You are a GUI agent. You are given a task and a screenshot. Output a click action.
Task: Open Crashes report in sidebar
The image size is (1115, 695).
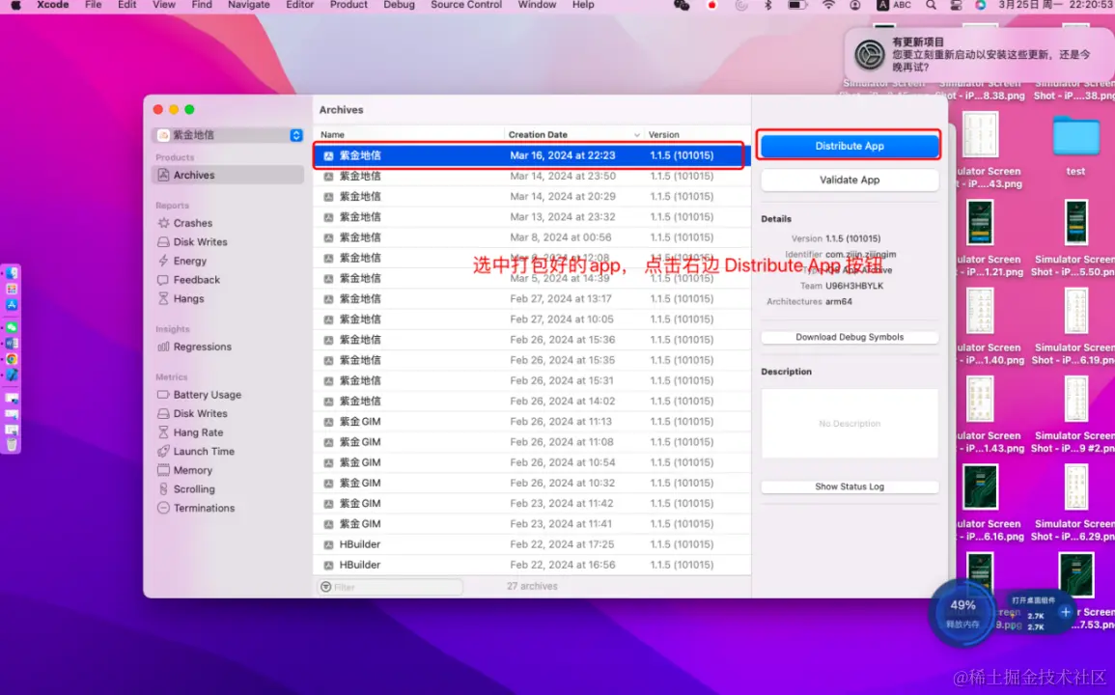pyautogui.click(x=193, y=223)
